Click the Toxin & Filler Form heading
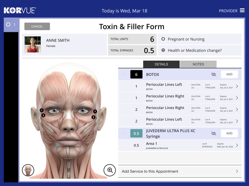This screenshot has width=249, height=186. (x=132, y=26)
